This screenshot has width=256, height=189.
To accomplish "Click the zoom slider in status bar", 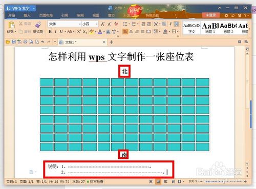I will [223, 182].
